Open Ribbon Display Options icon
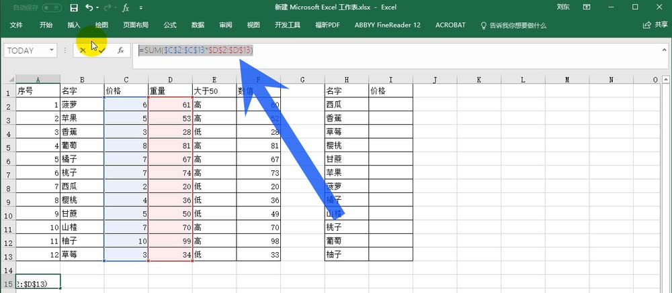 tap(587, 7)
